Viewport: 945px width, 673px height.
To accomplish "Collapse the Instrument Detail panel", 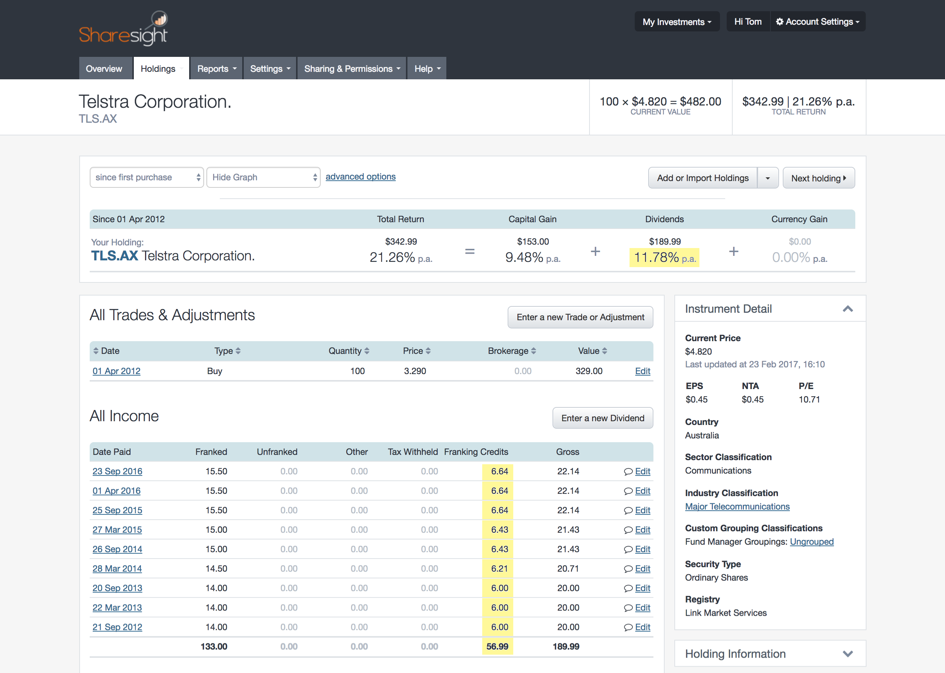I will click(x=848, y=309).
